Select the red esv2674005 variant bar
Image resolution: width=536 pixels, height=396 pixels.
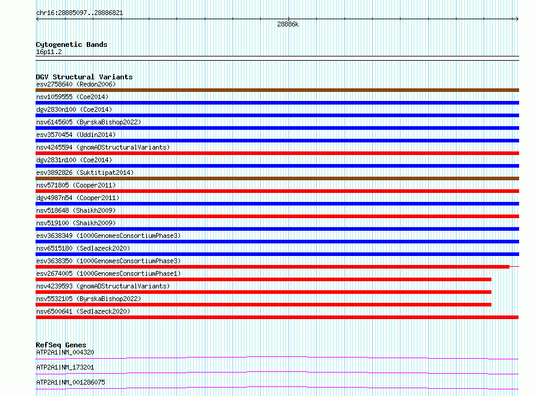tap(264, 279)
